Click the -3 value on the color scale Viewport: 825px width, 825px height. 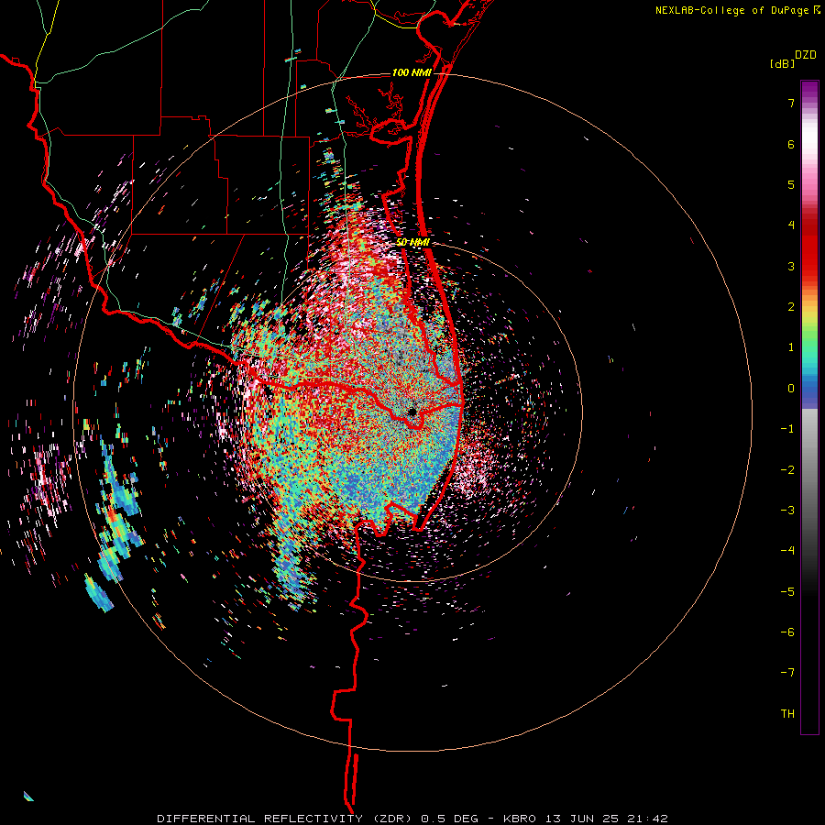[787, 511]
